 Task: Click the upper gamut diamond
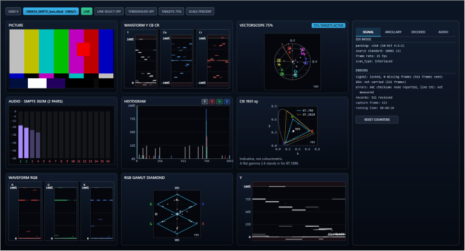pyautogui.click(x=177, y=204)
